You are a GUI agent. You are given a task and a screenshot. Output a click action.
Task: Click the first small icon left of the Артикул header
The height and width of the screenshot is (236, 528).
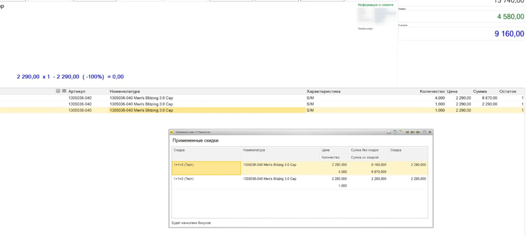click(58, 91)
